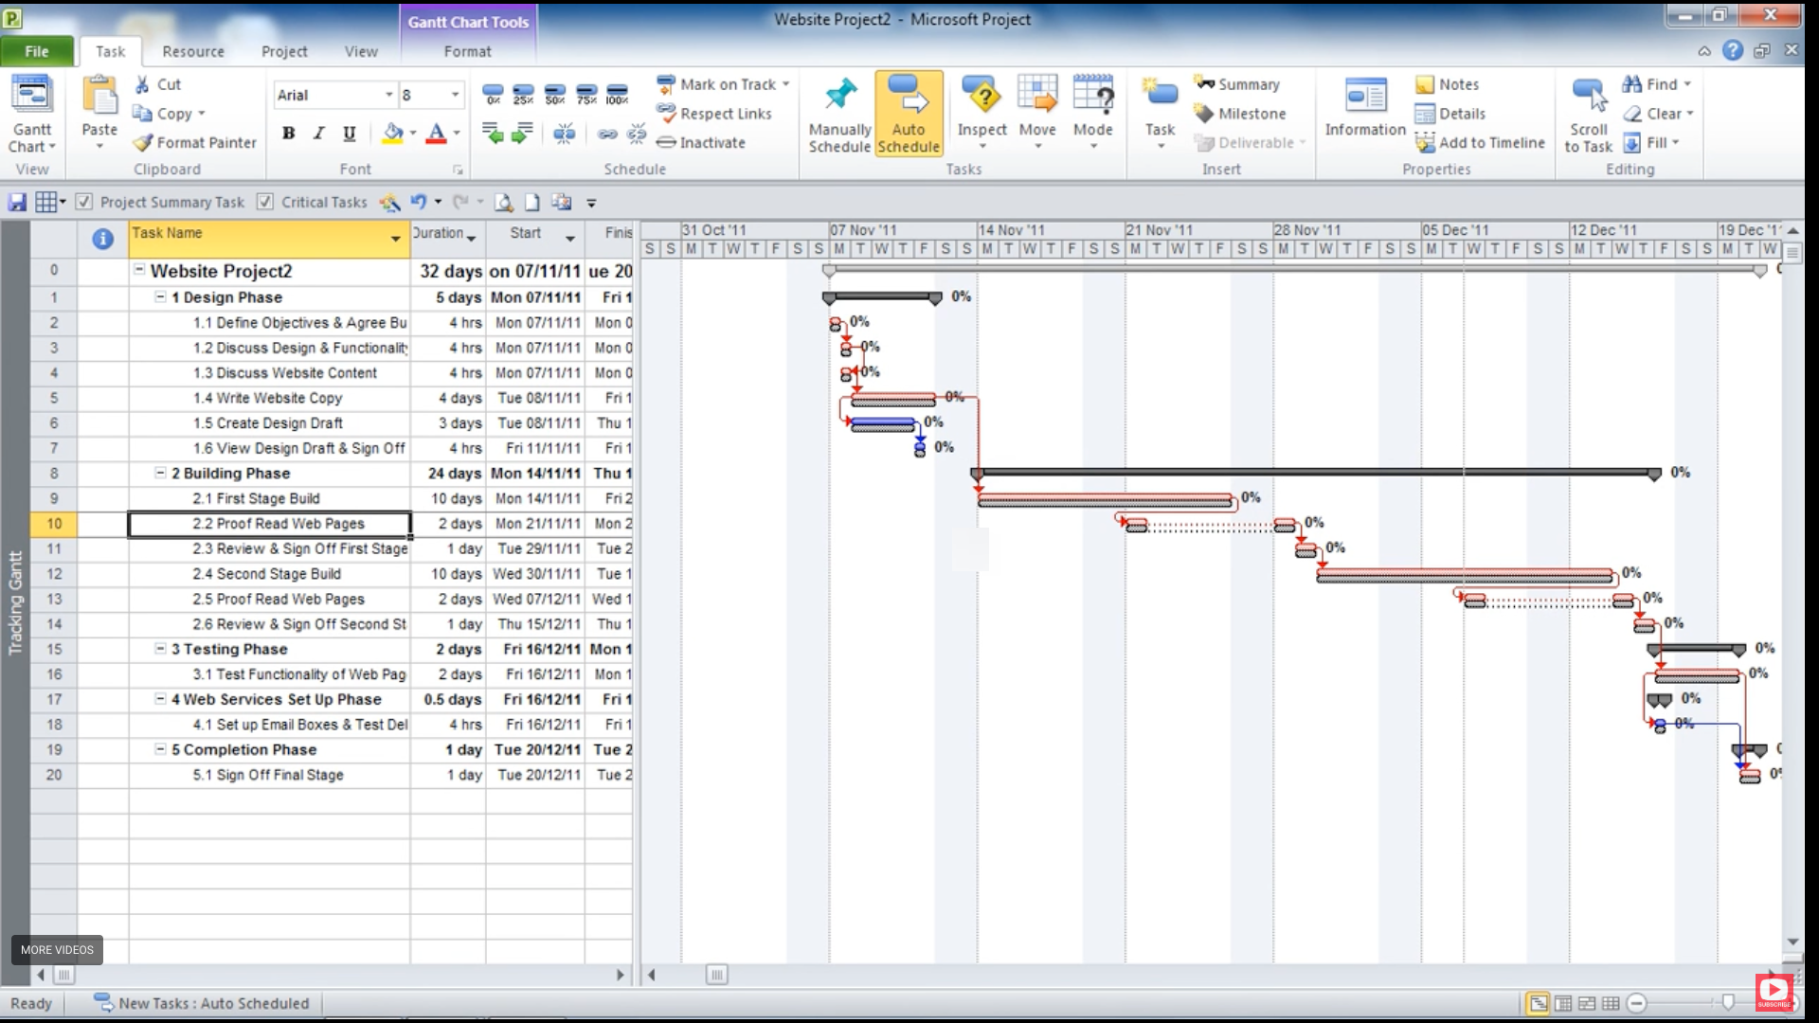Click the Indent Task green arrow
Screen dimensions: 1819x1023
(x=522, y=135)
